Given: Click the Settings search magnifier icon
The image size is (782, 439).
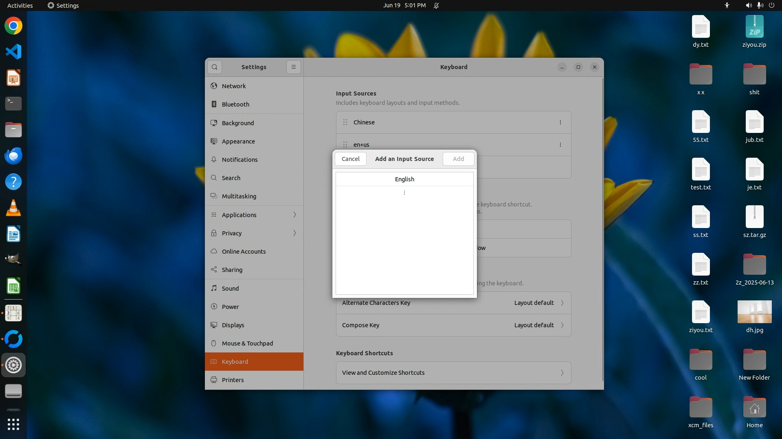Looking at the screenshot, I should pyautogui.click(x=215, y=67).
